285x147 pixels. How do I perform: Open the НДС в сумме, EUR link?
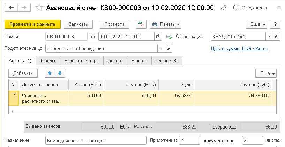tap(240, 49)
